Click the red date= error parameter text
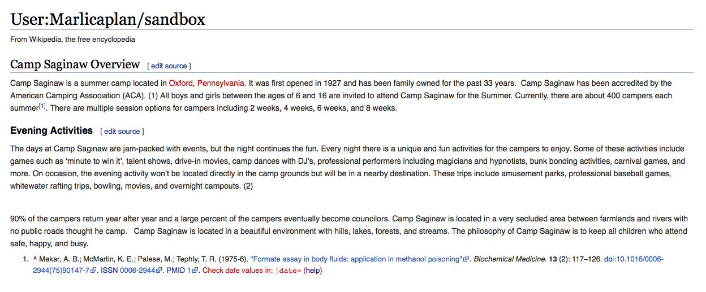The image size is (706, 292). (x=289, y=271)
